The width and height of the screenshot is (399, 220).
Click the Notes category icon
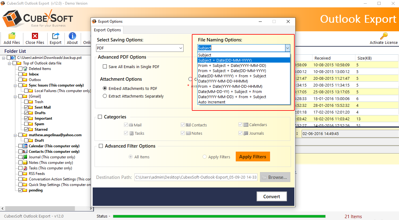188,133
